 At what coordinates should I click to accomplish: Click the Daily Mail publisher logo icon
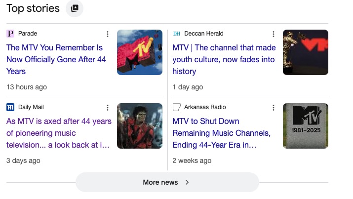(x=10, y=107)
